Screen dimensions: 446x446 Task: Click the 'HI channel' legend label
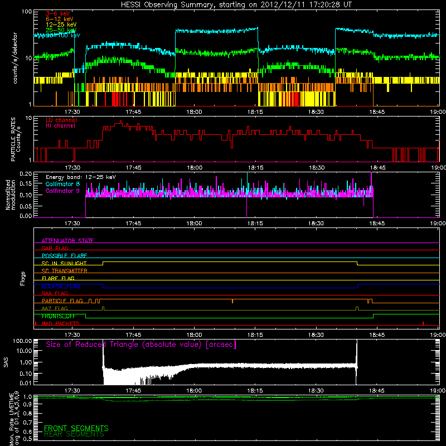coord(60,125)
